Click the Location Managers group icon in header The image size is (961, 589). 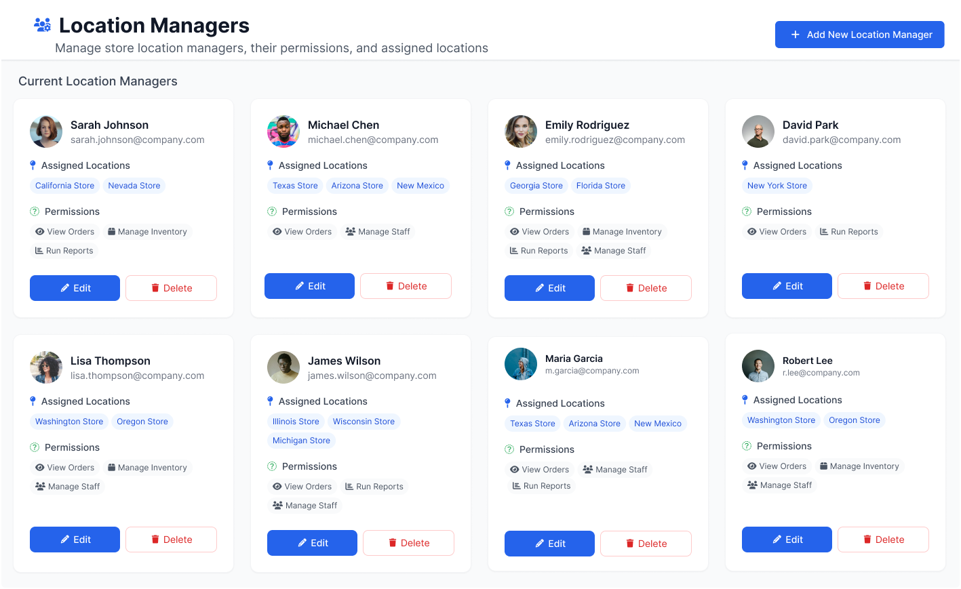pos(42,24)
